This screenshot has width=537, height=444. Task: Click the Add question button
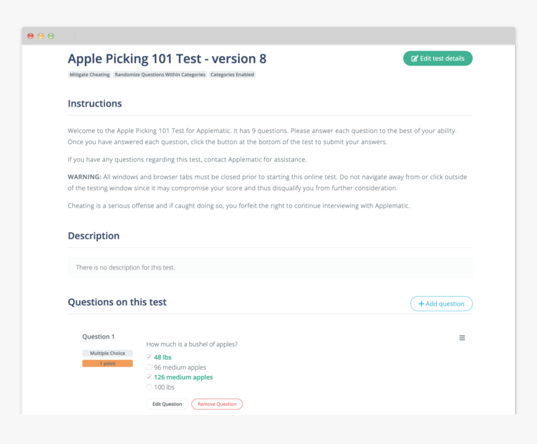tap(441, 304)
